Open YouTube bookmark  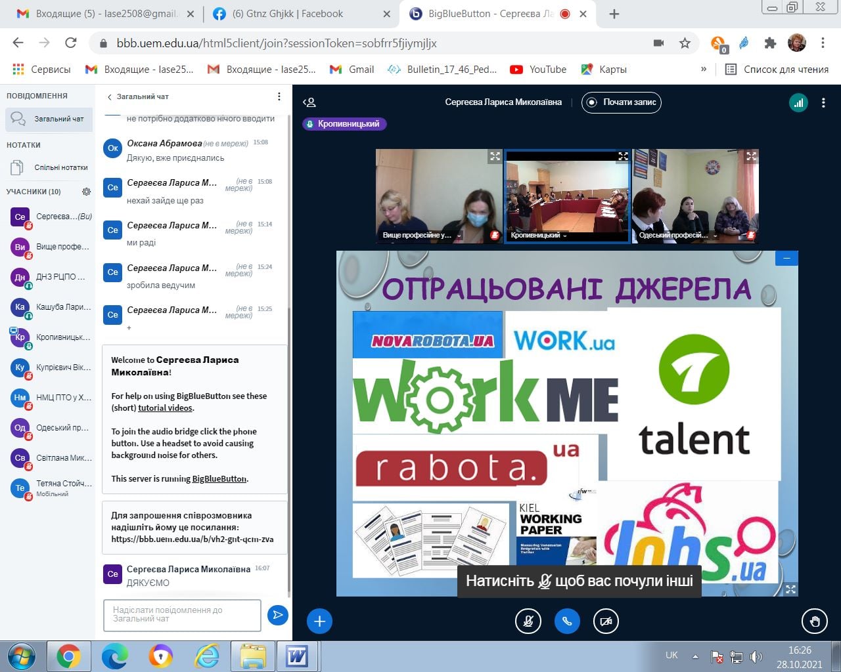click(538, 70)
